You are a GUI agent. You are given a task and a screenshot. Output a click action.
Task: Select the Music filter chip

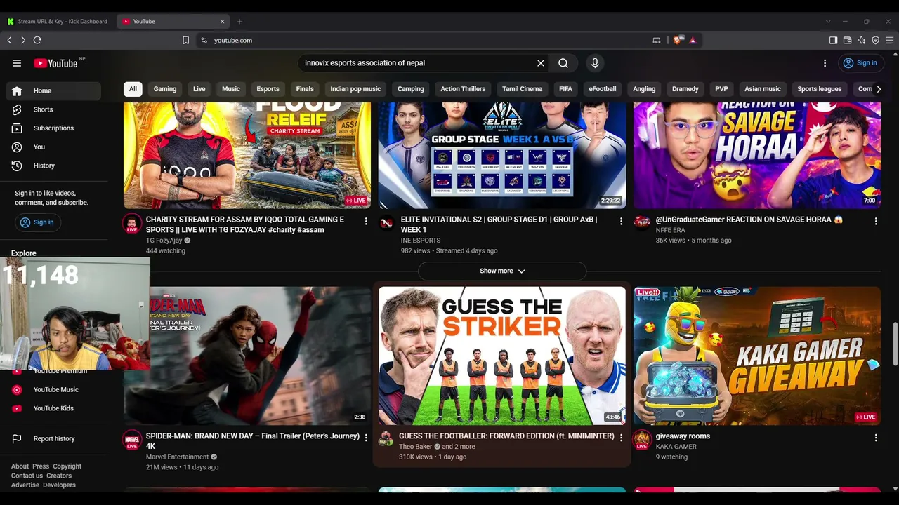[x=231, y=89]
